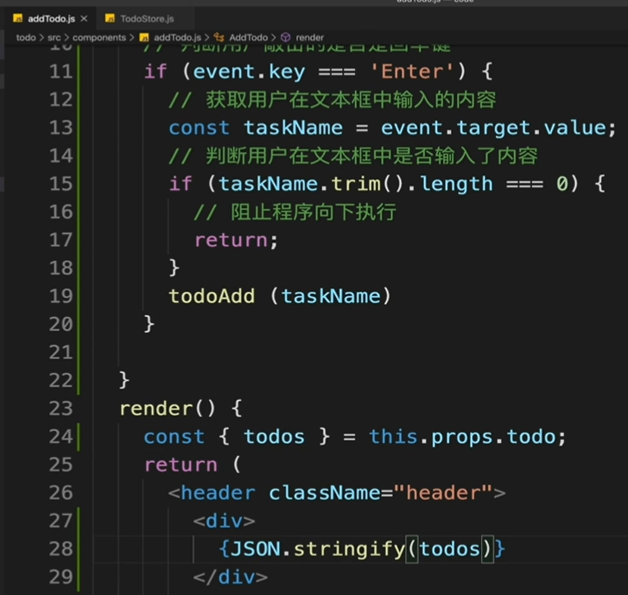Click line number 11 in the gutter

pyautogui.click(x=60, y=72)
